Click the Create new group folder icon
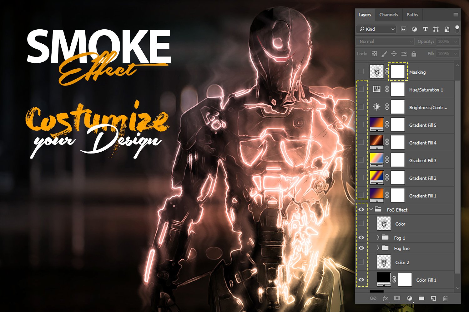Viewport: 469px width, 312px height. pos(422,298)
